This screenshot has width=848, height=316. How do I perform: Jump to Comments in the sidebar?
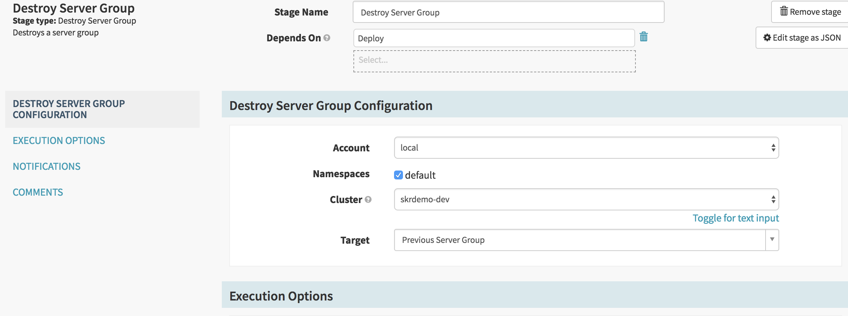pyautogui.click(x=38, y=192)
